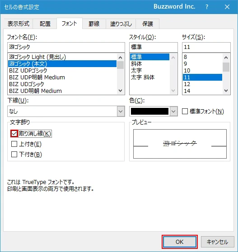The width and height of the screenshot is (238, 252).
Task: Open the 色 color dropdown arrow
Action: (x=173, y=111)
